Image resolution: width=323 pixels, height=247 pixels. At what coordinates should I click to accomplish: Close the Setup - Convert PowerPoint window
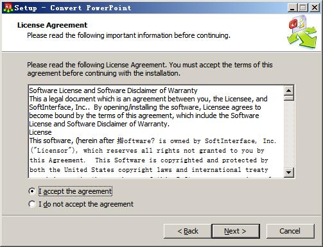point(315,8)
